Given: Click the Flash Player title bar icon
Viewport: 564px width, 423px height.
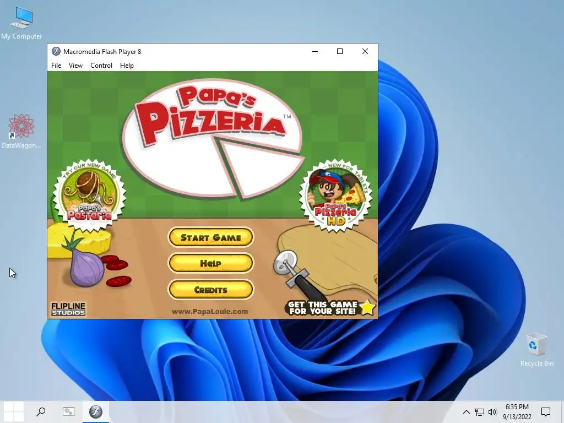Looking at the screenshot, I should (x=56, y=51).
